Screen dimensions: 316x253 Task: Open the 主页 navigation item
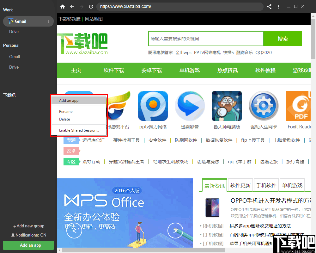[x=76, y=70]
